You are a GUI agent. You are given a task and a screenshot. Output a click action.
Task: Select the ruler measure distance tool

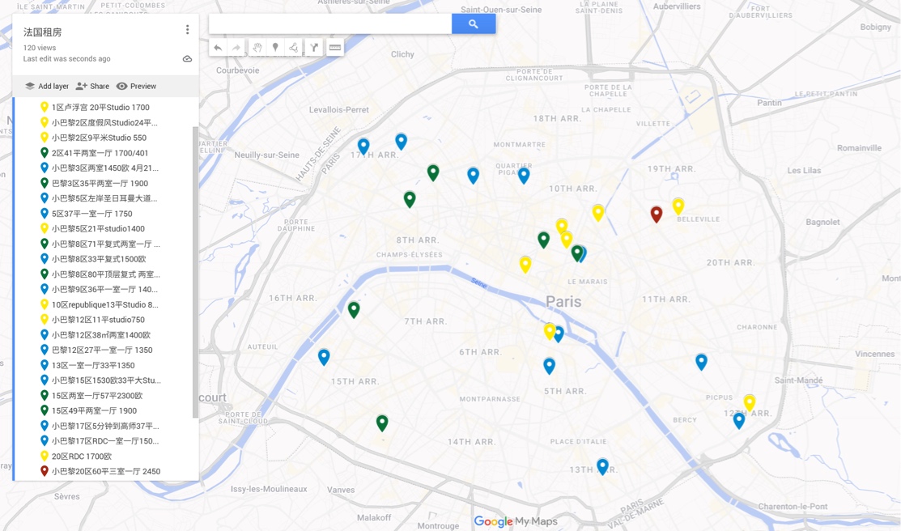coord(334,48)
